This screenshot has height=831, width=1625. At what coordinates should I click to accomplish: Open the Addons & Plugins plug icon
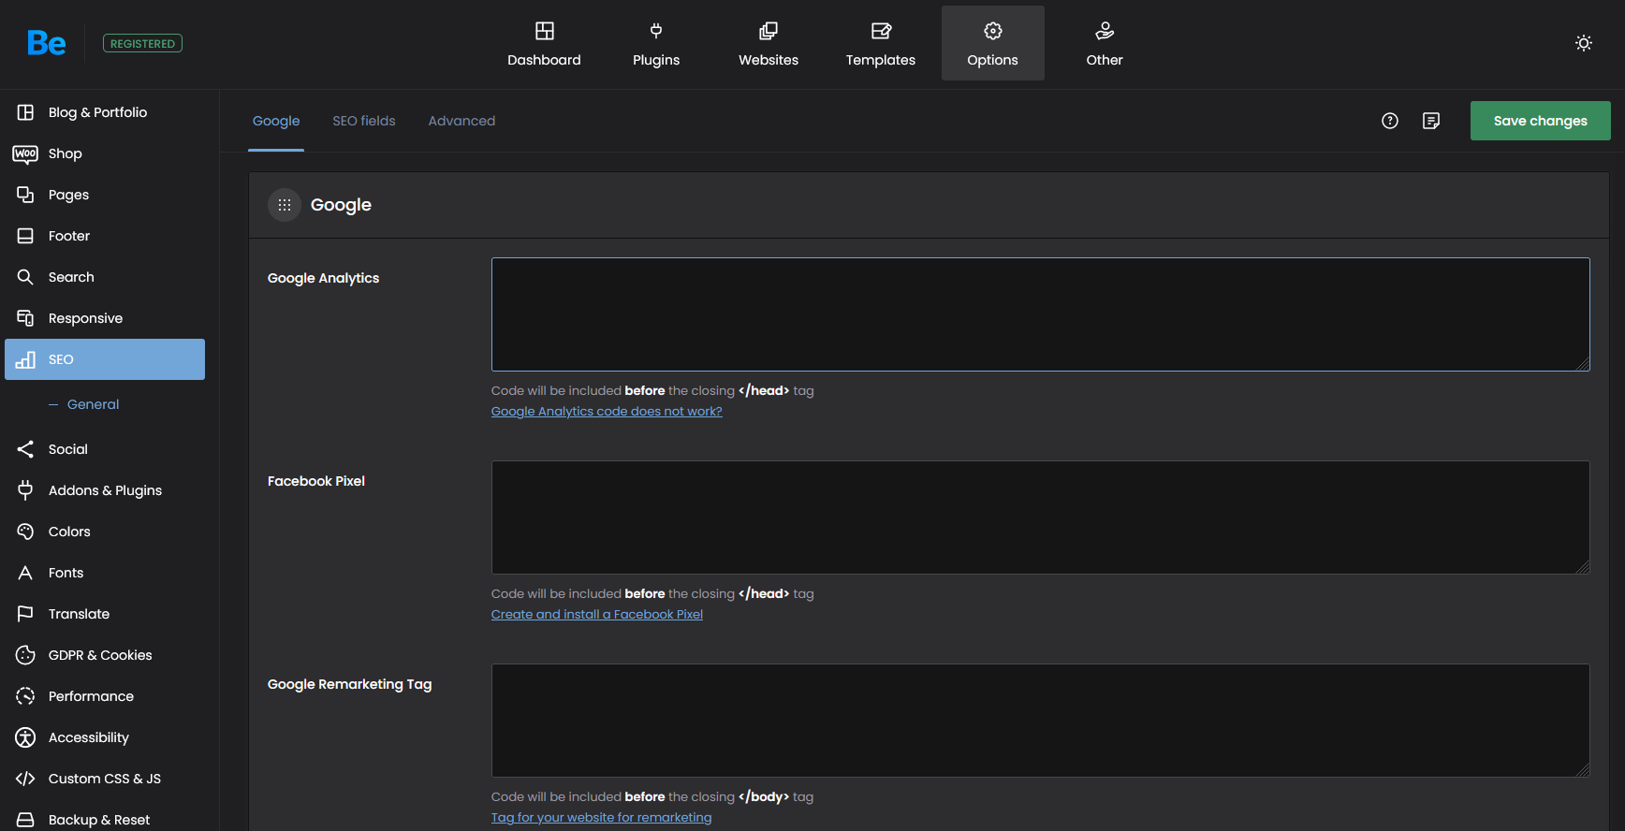25,490
